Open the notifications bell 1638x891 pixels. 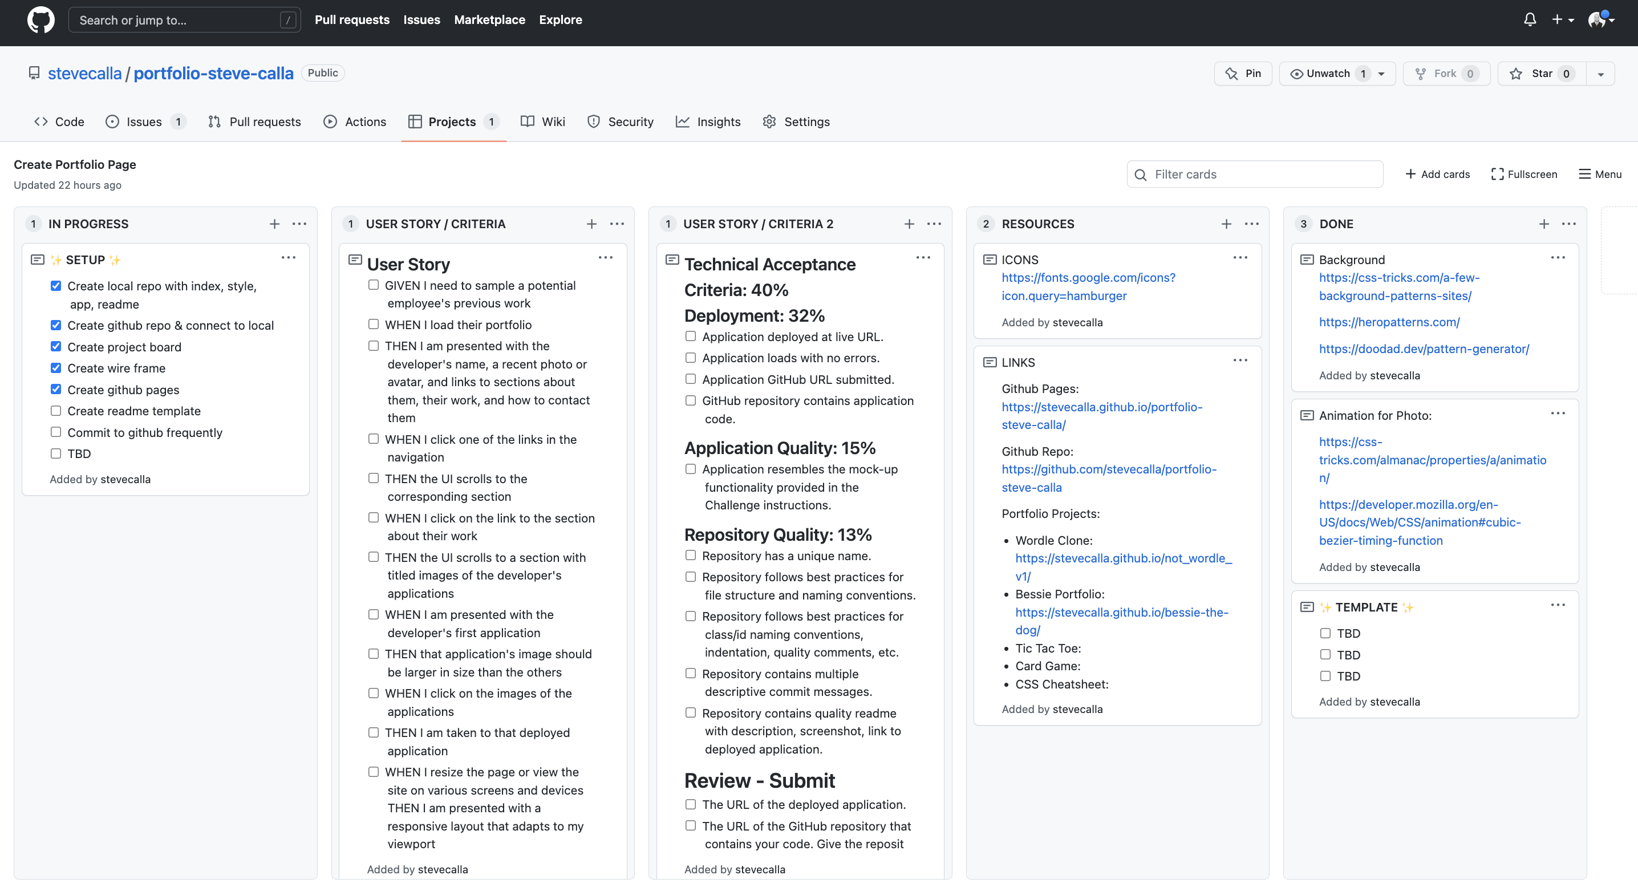coord(1528,19)
